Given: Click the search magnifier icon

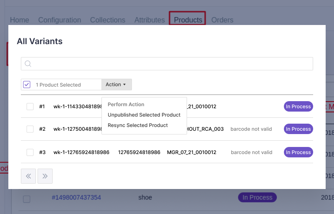Looking at the screenshot, I should coord(28,64).
